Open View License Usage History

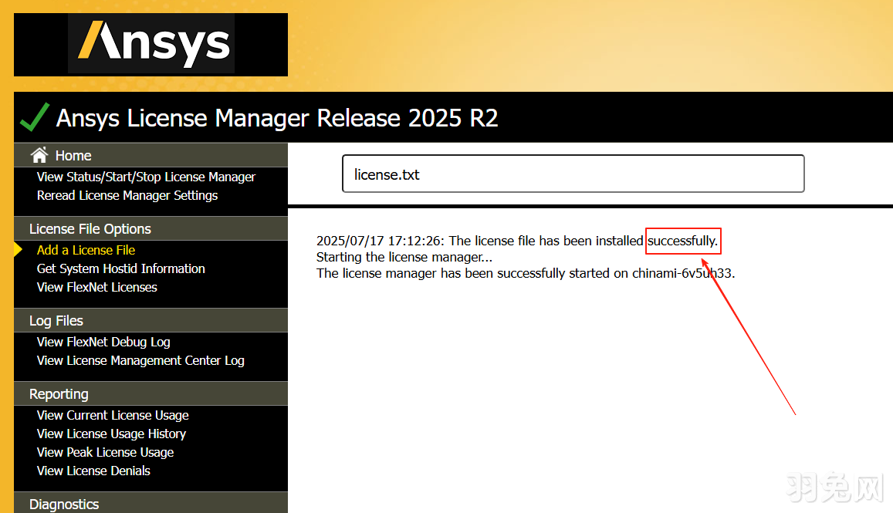point(110,434)
